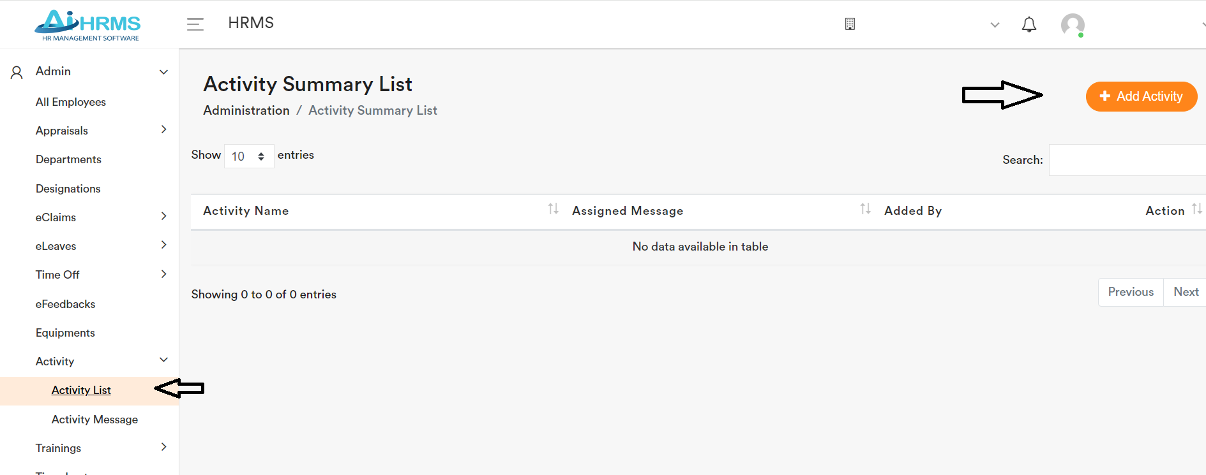The image size is (1206, 475).
Task: Click the Admin person icon in the sidebar
Action: coord(16,71)
